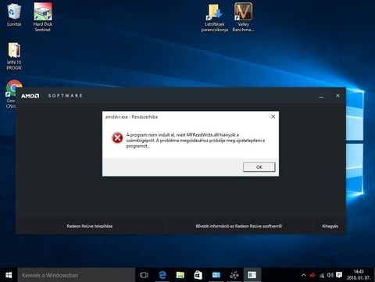Image resolution: width=375 pixels, height=282 pixels.
Task: Select the Valley Benchmark desktop icon
Action: (243, 17)
